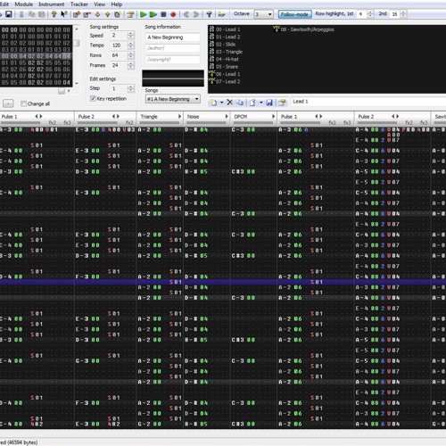Click the create NSF icon
The image size is (446, 446).
pyautogui.click(x=221, y=14)
